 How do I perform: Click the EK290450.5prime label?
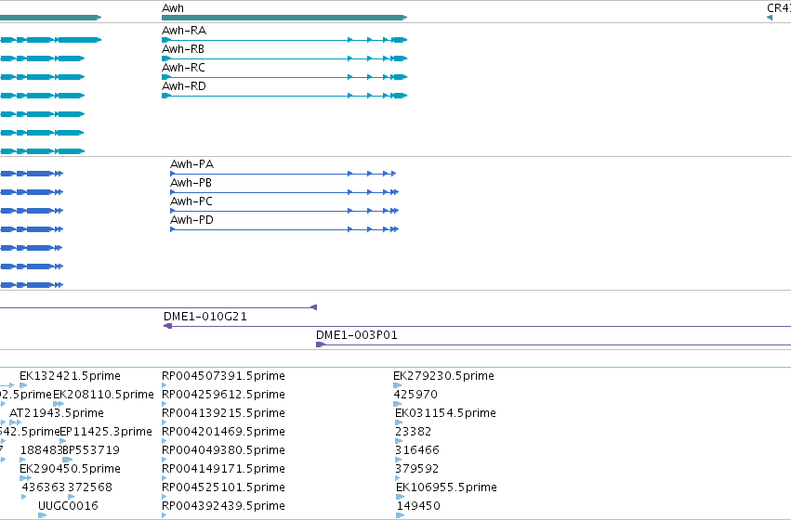tap(70, 469)
